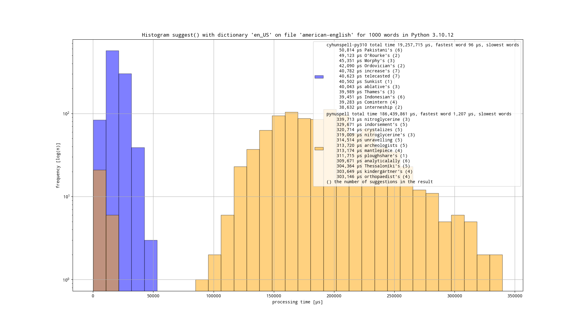581x327 pixels.
Task: Click the x-axis tick label '0'
Action: click(x=93, y=296)
